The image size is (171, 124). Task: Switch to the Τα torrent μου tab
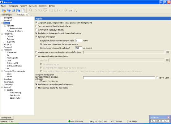click(x=6, y=15)
